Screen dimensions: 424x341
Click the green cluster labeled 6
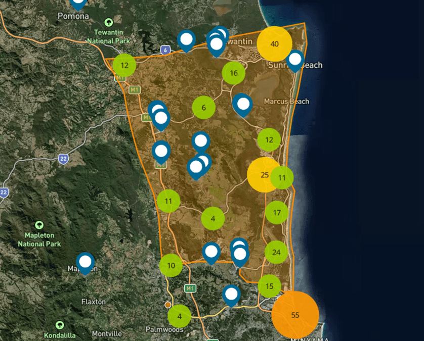(203, 108)
